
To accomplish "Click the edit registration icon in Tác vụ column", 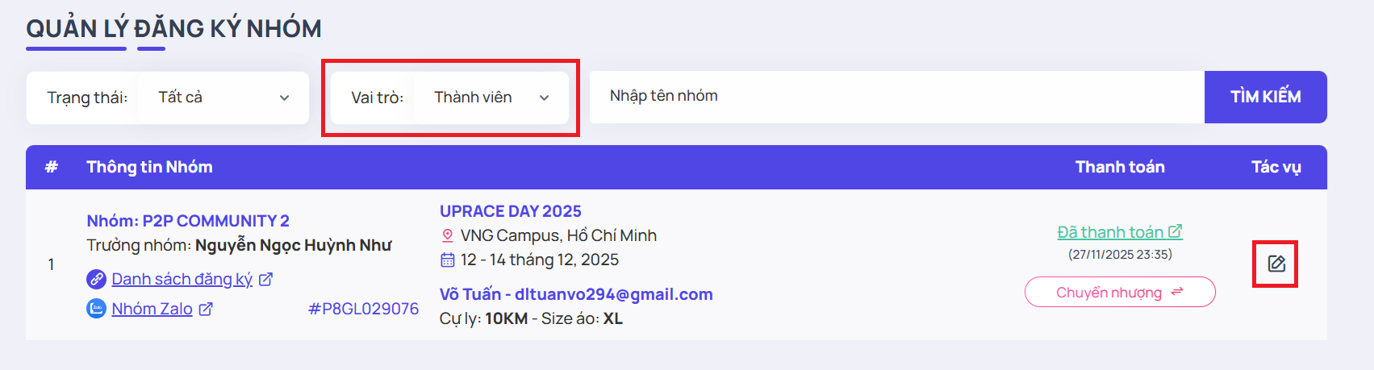I will tap(1276, 264).
